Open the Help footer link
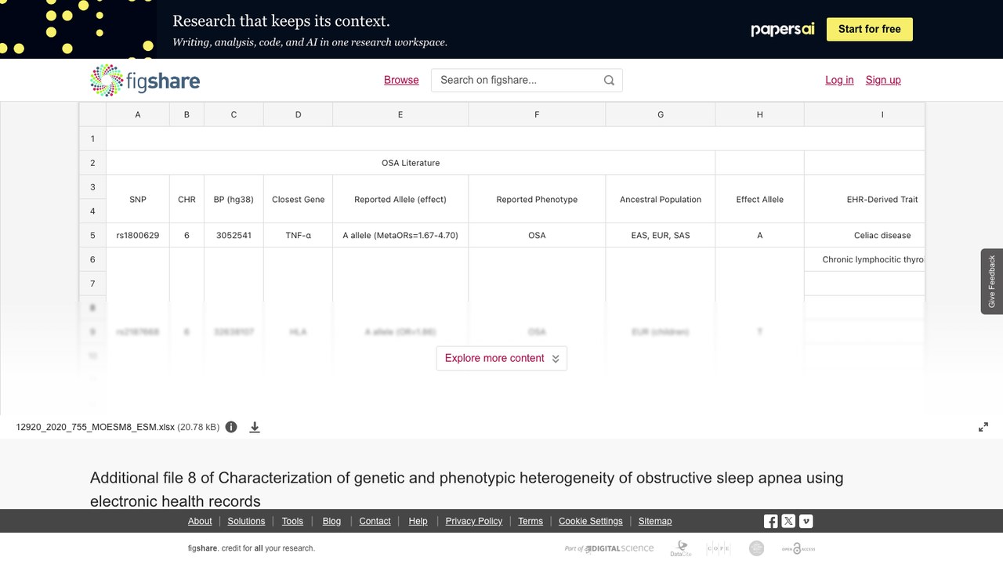The width and height of the screenshot is (1003, 564). 418,521
